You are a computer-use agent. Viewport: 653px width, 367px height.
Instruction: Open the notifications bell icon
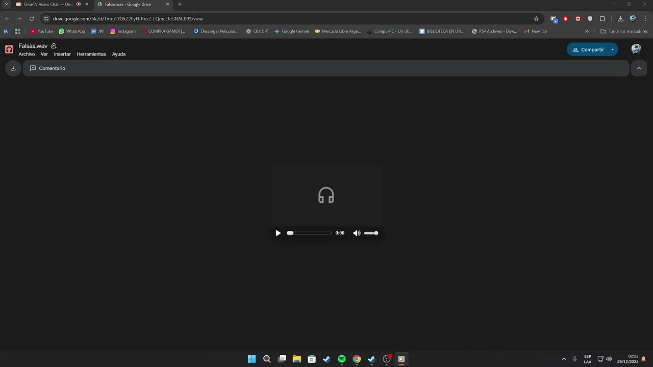pyautogui.click(x=644, y=359)
